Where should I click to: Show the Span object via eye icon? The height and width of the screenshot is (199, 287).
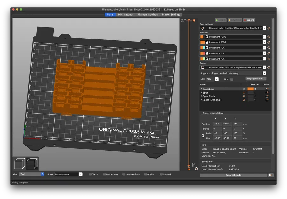244,93
